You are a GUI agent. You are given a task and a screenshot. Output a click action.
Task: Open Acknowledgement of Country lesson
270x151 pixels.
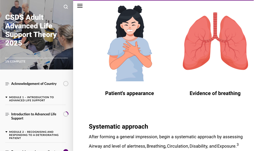(x=34, y=84)
